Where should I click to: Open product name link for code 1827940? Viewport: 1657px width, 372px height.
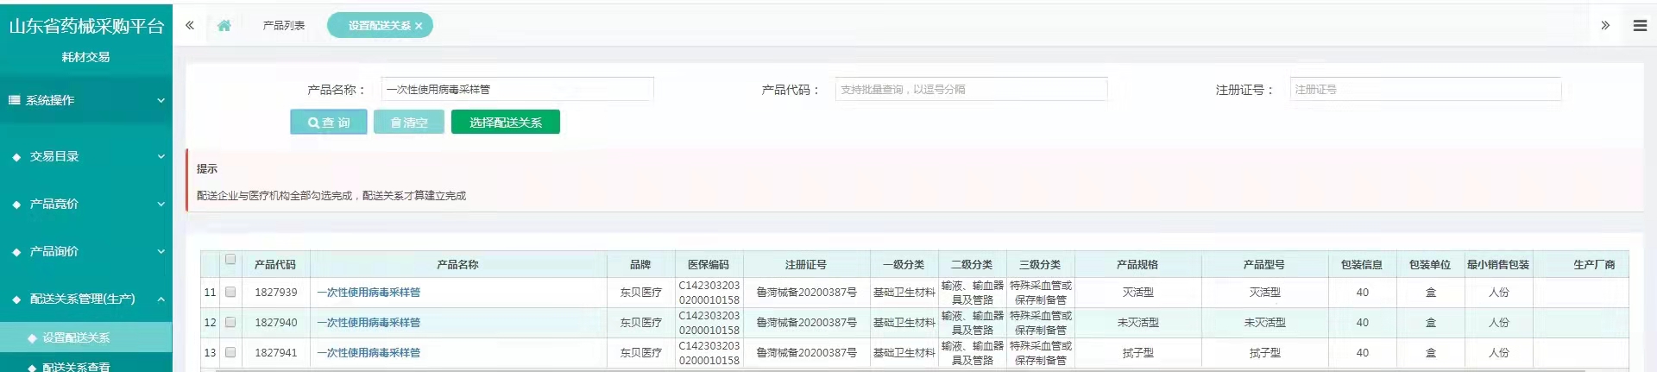click(x=369, y=323)
